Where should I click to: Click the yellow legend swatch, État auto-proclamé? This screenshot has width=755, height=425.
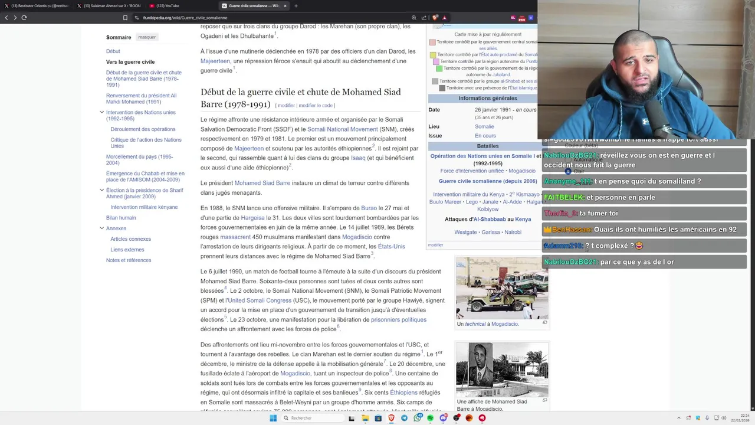click(433, 55)
